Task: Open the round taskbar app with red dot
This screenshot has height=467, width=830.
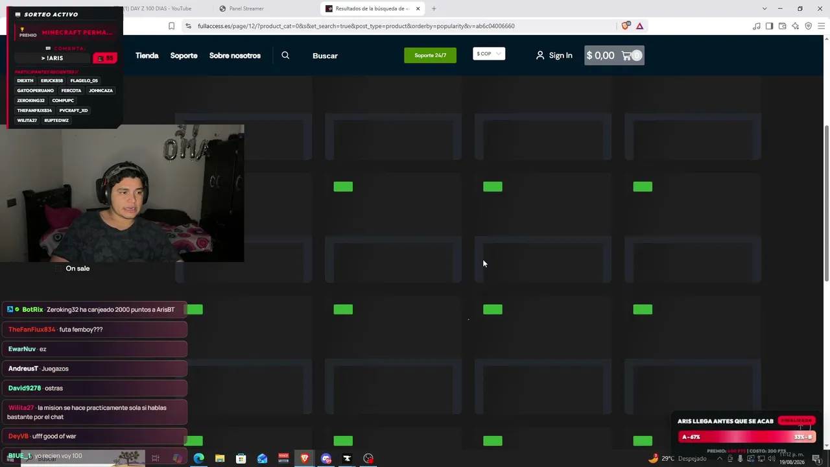Action: click(368, 459)
